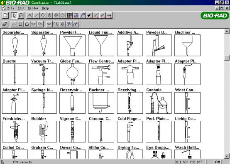Click the document icon in the menu bar
The image size is (230, 164).
pos(3,8)
